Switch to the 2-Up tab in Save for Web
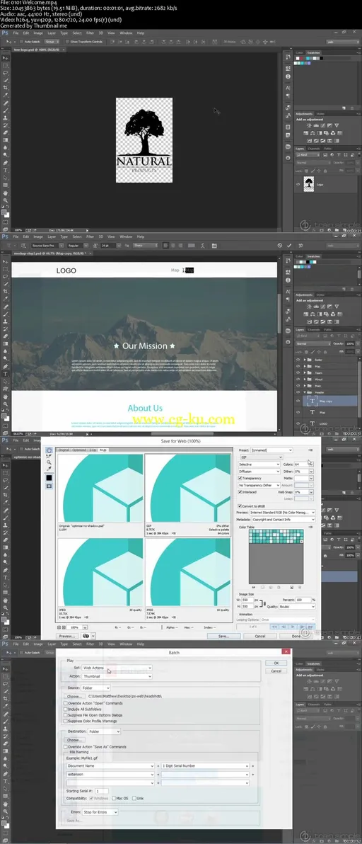 [x=93, y=450]
